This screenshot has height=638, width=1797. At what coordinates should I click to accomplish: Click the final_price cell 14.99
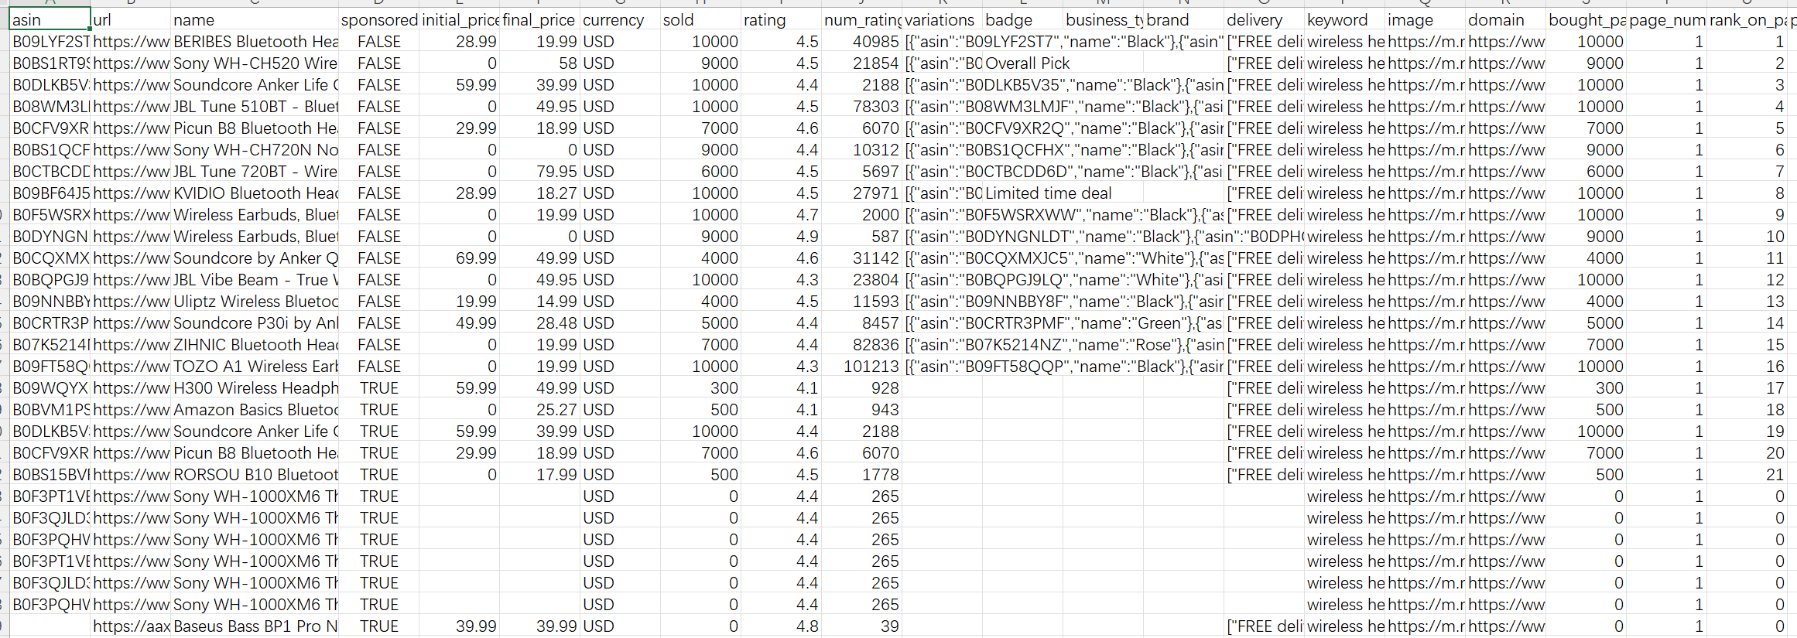539,301
